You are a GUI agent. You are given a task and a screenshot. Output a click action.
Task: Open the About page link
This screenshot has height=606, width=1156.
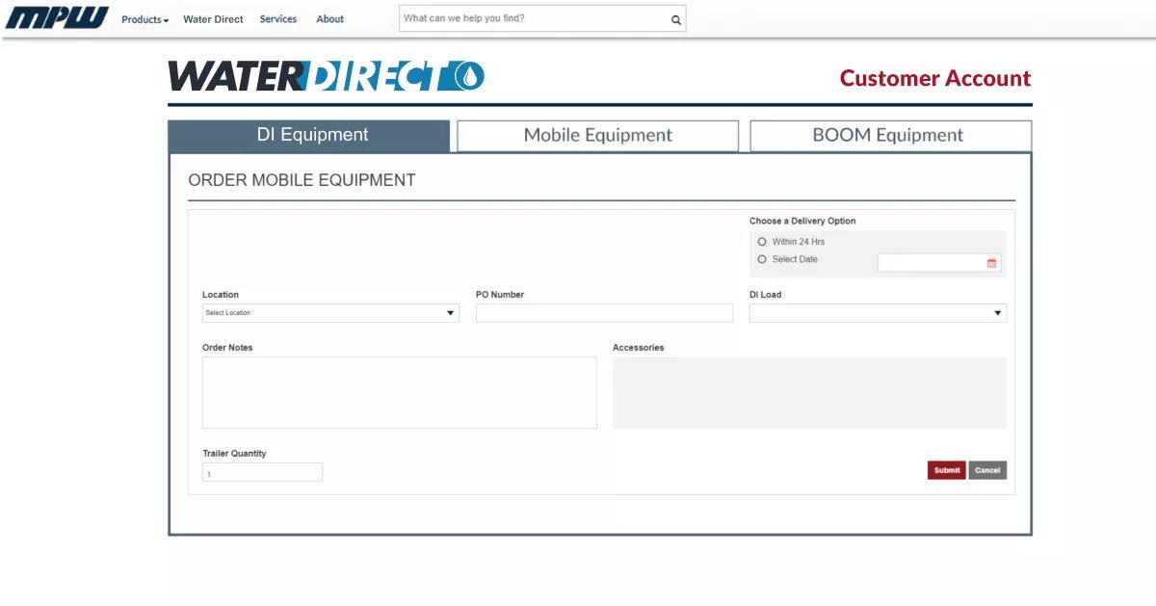click(329, 19)
